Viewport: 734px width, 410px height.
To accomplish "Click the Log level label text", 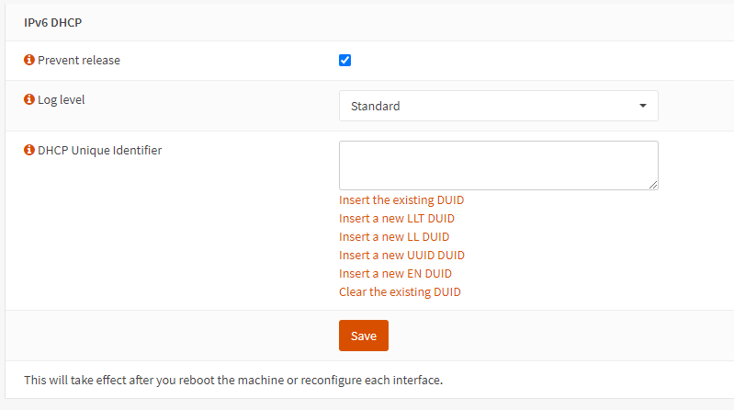I will click(x=61, y=99).
